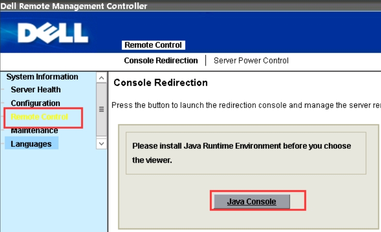Open Languages in sidebar
The image size is (381, 232).
click(x=32, y=144)
